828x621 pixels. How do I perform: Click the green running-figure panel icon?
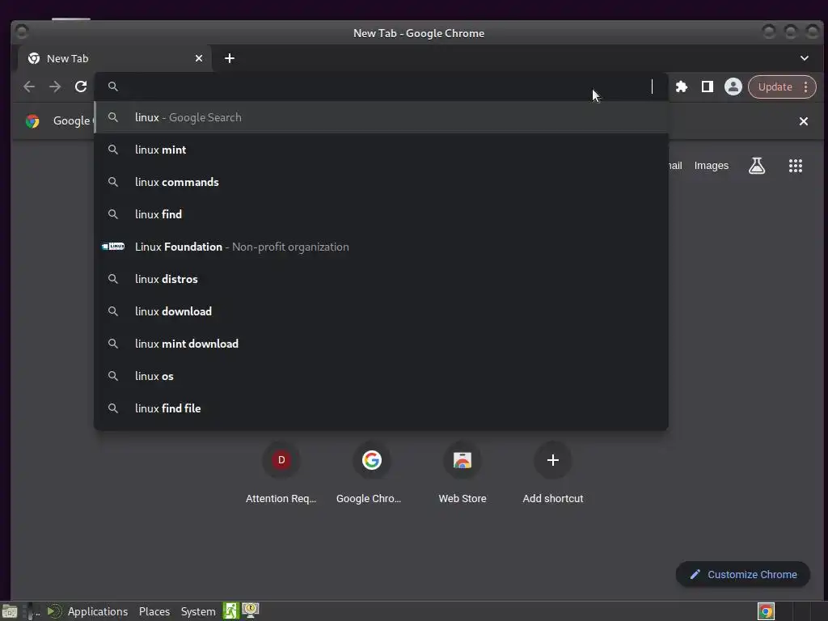click(x=230, y=611)
